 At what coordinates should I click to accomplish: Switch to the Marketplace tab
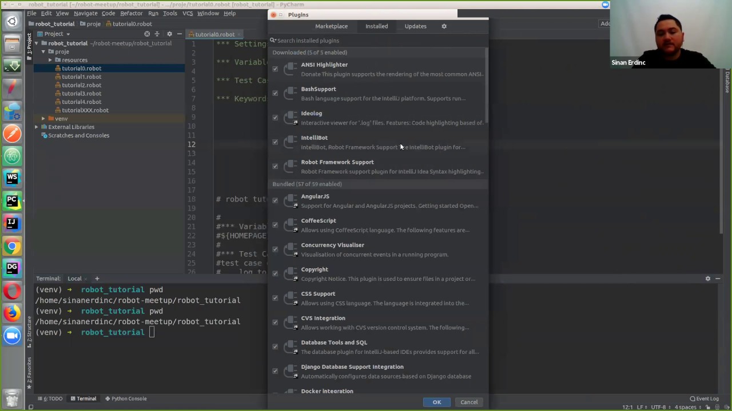point(331,26)
